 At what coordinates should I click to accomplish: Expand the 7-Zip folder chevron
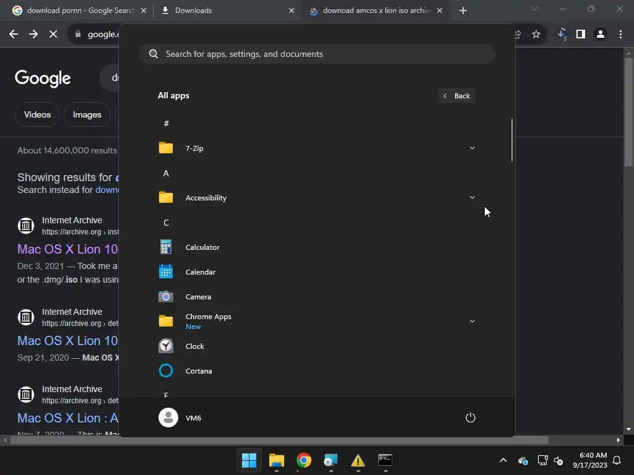point(472,148)
